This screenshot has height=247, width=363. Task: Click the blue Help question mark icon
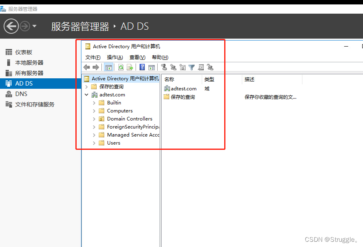point(142,67)
